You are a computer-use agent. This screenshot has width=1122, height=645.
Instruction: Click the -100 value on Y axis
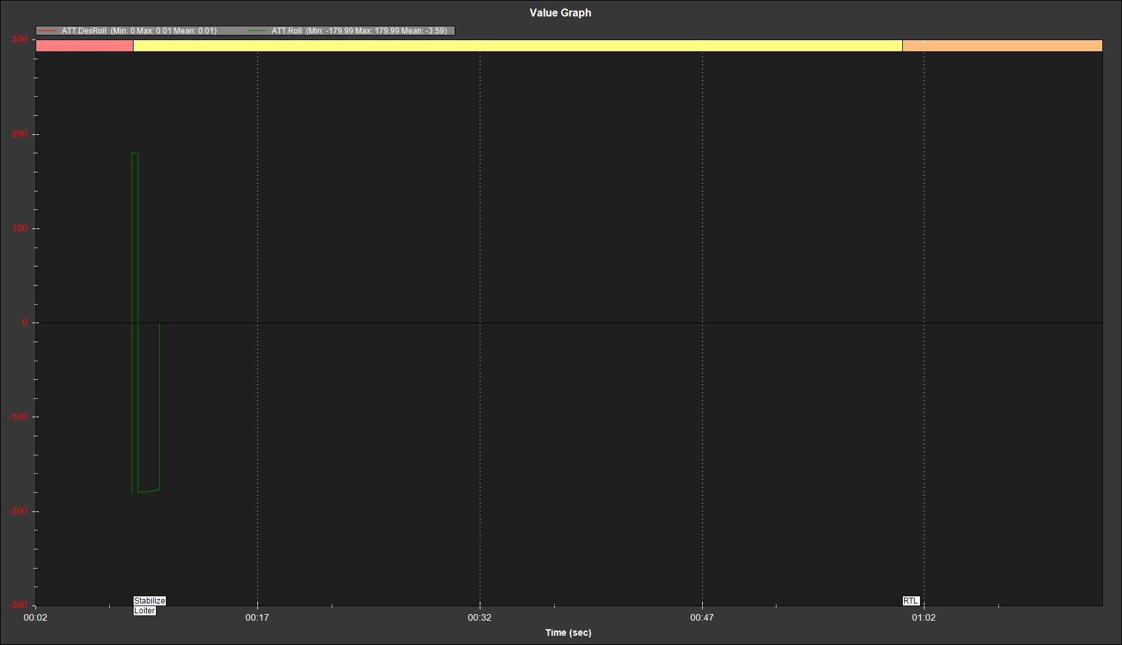(18, 417)
